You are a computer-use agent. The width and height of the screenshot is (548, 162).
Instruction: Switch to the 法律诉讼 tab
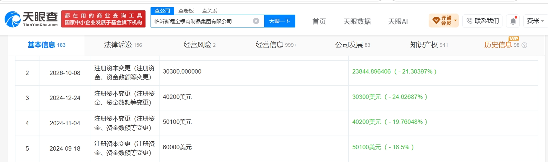123,45
